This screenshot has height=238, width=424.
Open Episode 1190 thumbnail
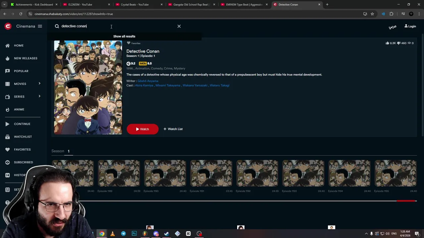tap(165, 173)
